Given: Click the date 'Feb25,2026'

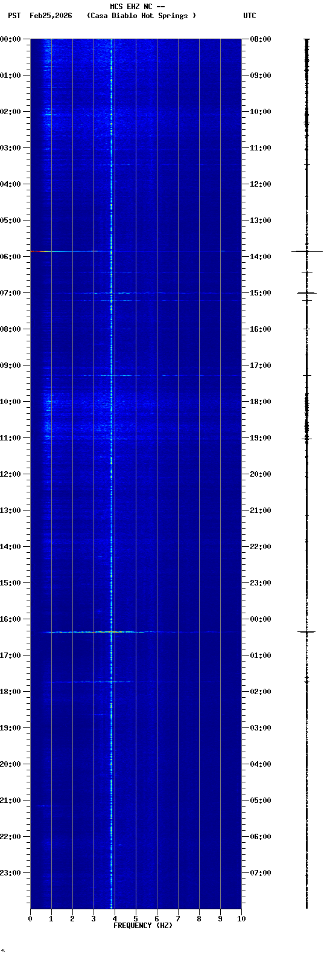Looking at the screenshot, I should point(51,16).
